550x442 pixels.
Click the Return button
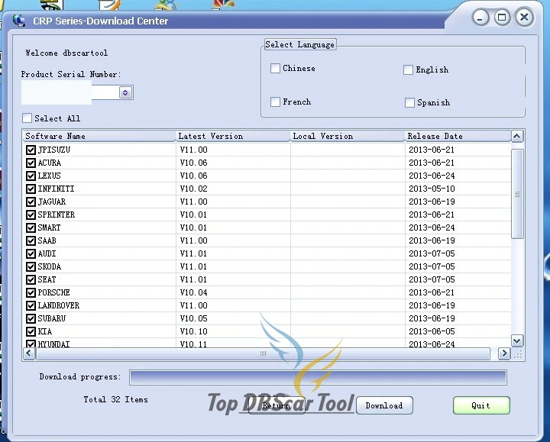[x=277, y=405]
